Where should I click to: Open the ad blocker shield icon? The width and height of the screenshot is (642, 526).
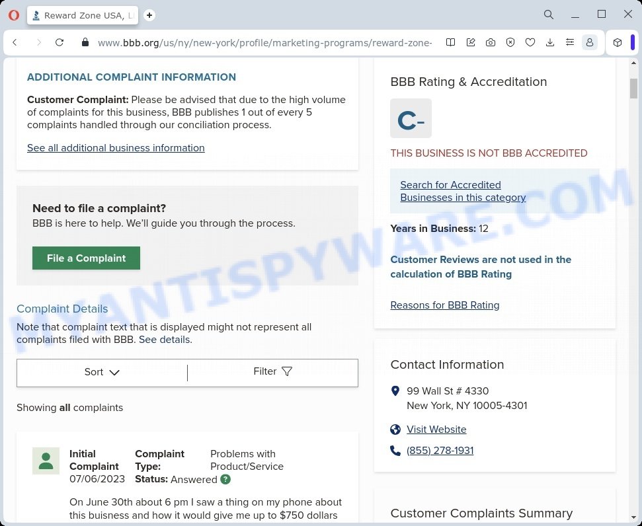coord(510,42)
